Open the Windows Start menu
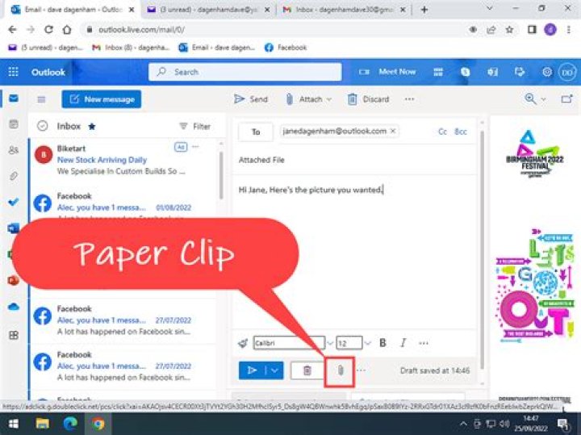Screen dimensions: 581x435 (14, 424)
